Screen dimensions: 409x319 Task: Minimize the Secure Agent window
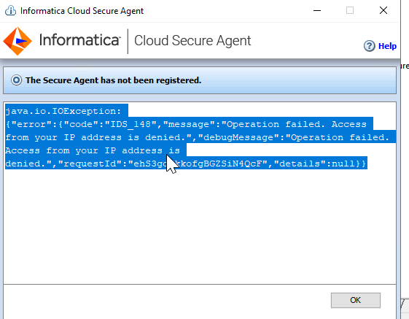coord(317,11)
